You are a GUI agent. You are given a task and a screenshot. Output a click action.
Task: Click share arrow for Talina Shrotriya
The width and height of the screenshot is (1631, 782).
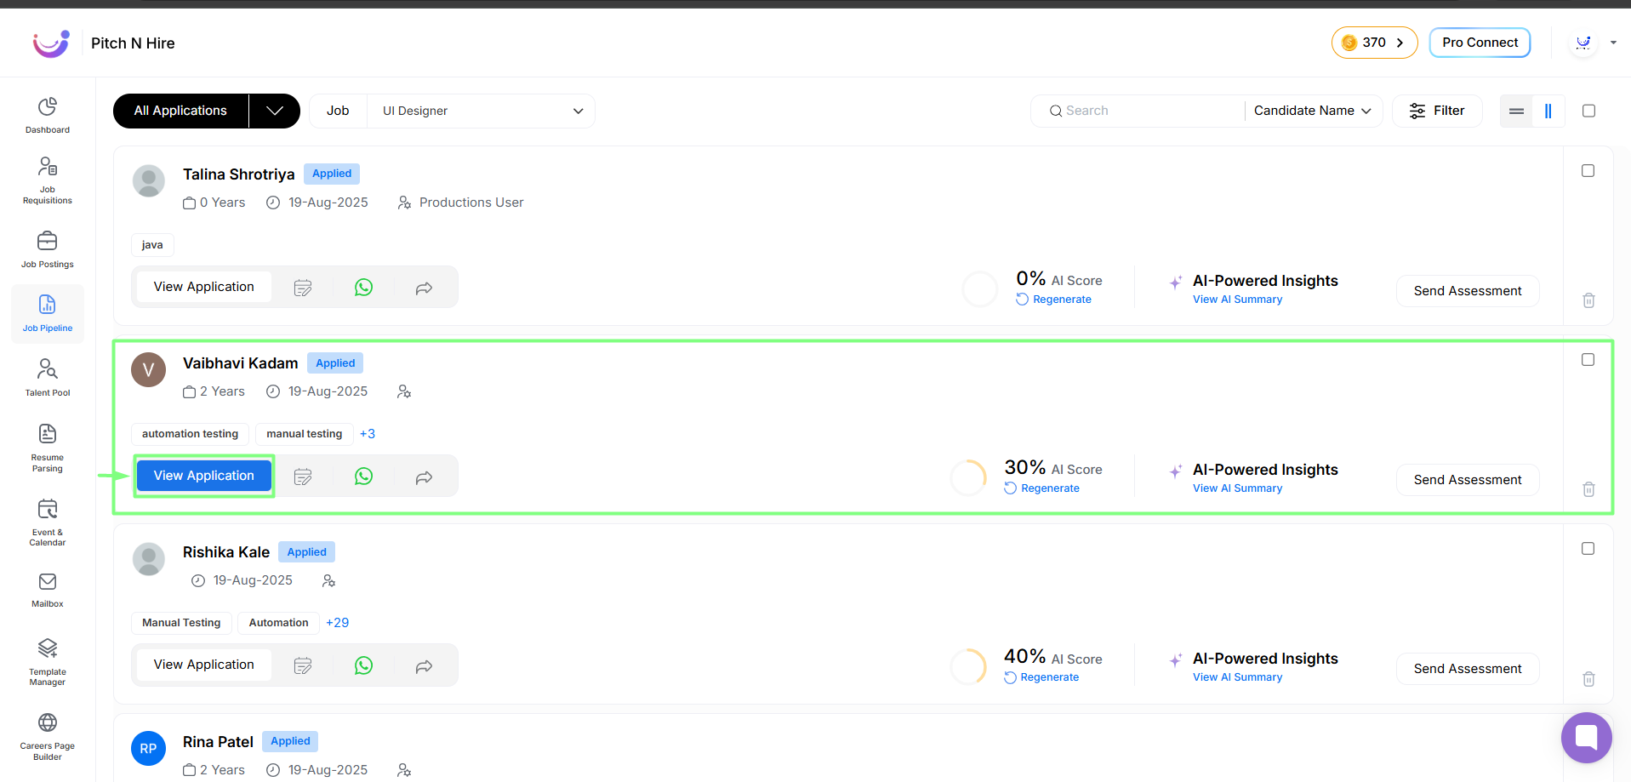[424, 288]
